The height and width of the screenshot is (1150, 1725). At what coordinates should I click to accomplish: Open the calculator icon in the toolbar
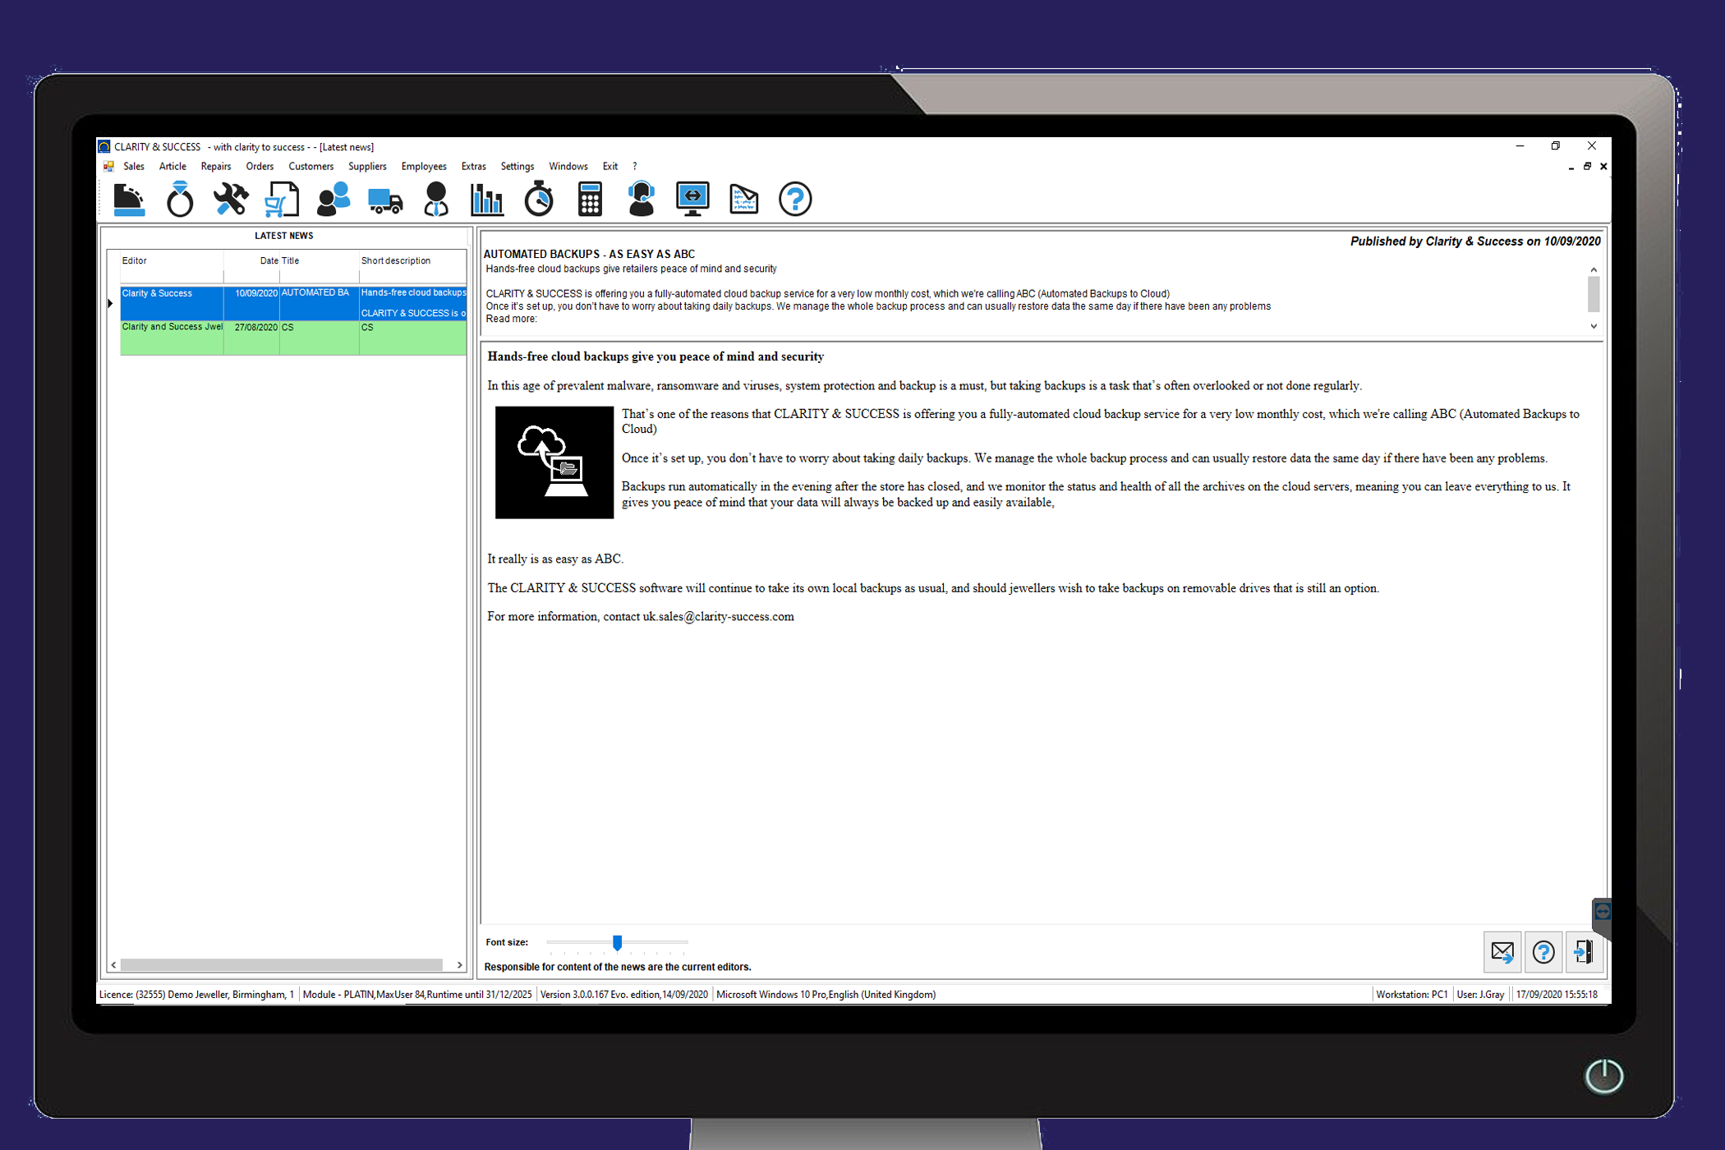pyautogui.click(x=590, y=199)
